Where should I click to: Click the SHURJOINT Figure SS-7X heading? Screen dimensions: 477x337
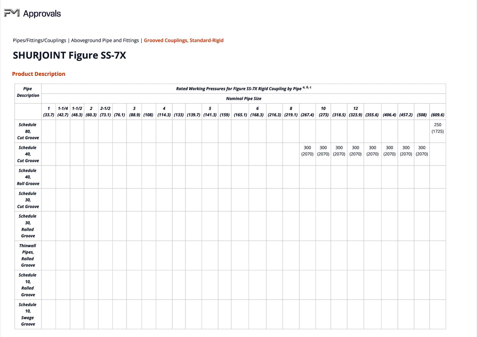(x=69, y=55)
